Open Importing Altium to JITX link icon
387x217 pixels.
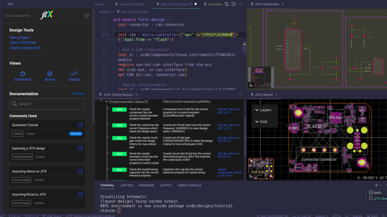pos(80,171)
